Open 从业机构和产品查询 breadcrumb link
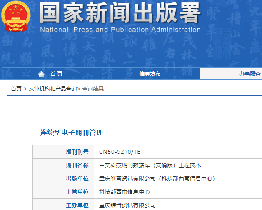262x210 pixels. click(x=52, y=89)
